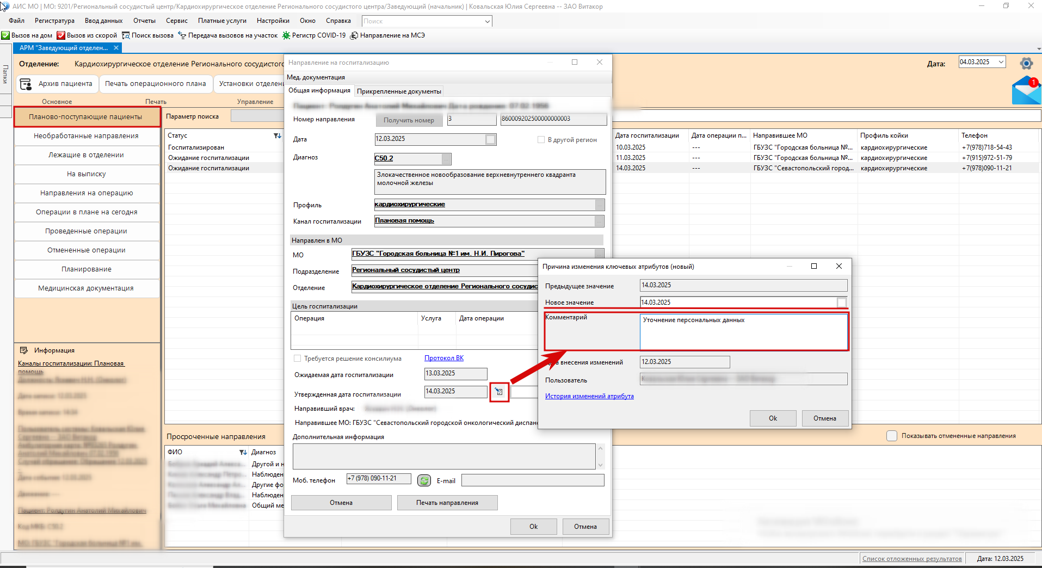Select 'Лежащие в отделении' in the sidebar
This screenshot has height=568, width=1042.
click(86, 155)
